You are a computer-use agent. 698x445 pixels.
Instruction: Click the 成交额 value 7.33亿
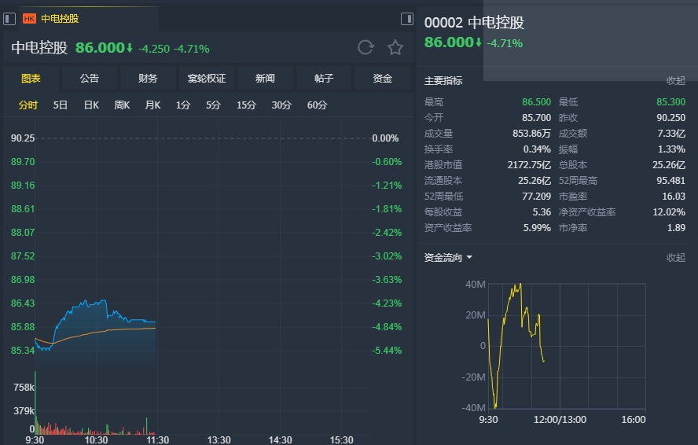coord(671,133)
